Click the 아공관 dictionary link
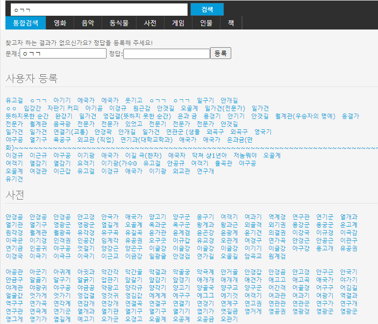378x324 pixels. point(14,272)
